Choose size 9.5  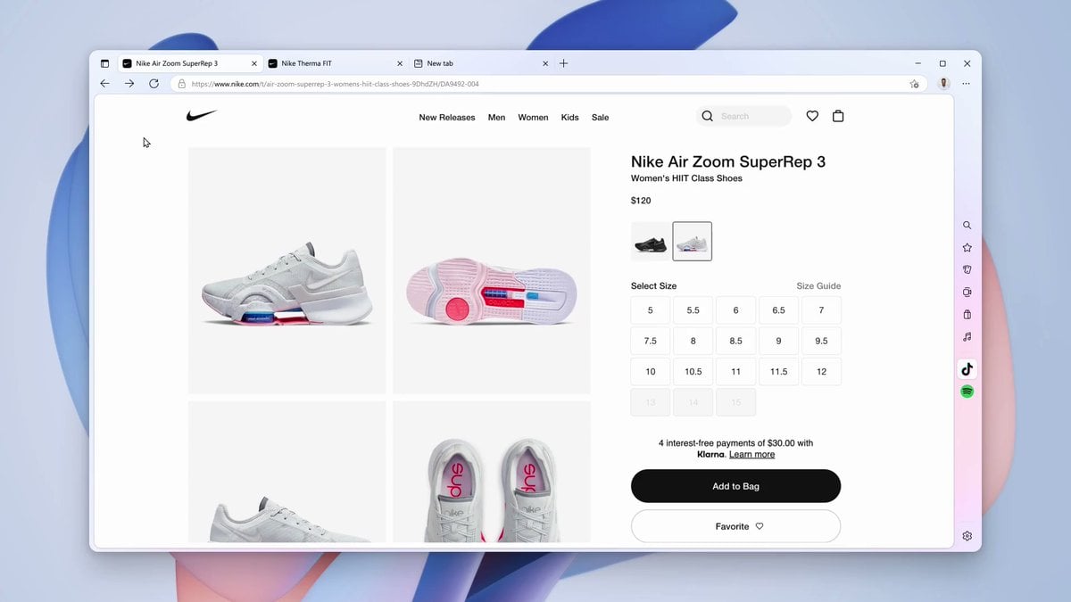coord(821,341)
